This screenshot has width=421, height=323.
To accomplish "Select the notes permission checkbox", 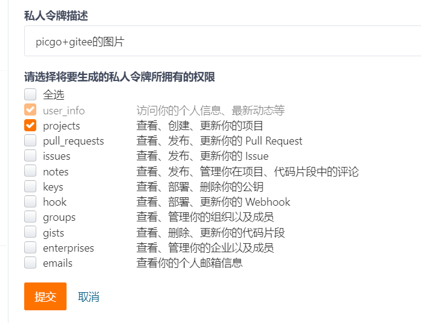I will tap(30, 171).
